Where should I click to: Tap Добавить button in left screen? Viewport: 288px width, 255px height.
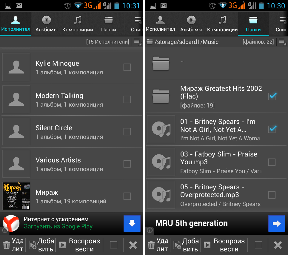click(x=41, y=245)
